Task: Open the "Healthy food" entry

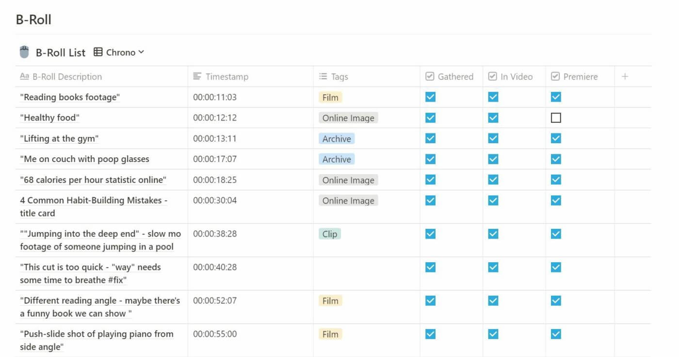Action: tap(50, 118)
